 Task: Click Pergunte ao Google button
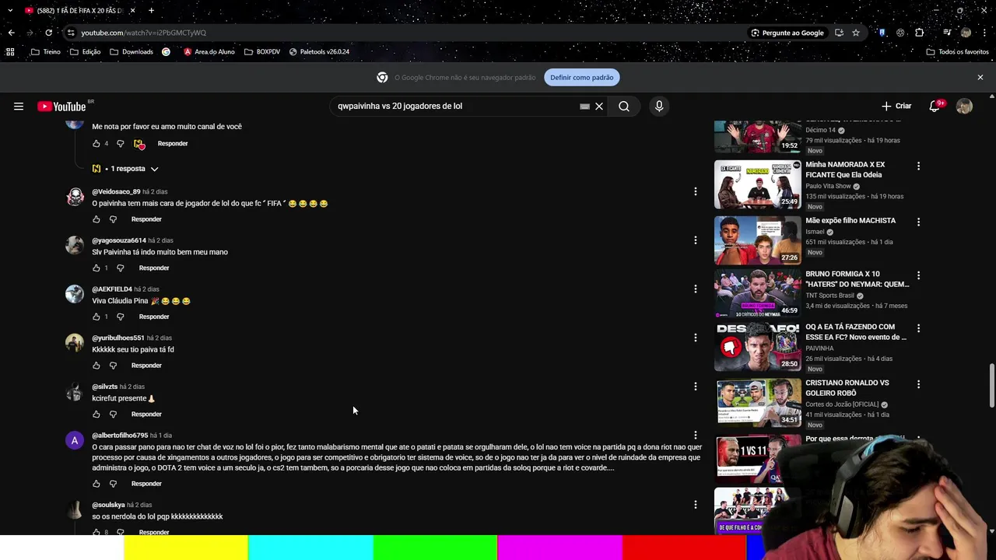[787, 33]
